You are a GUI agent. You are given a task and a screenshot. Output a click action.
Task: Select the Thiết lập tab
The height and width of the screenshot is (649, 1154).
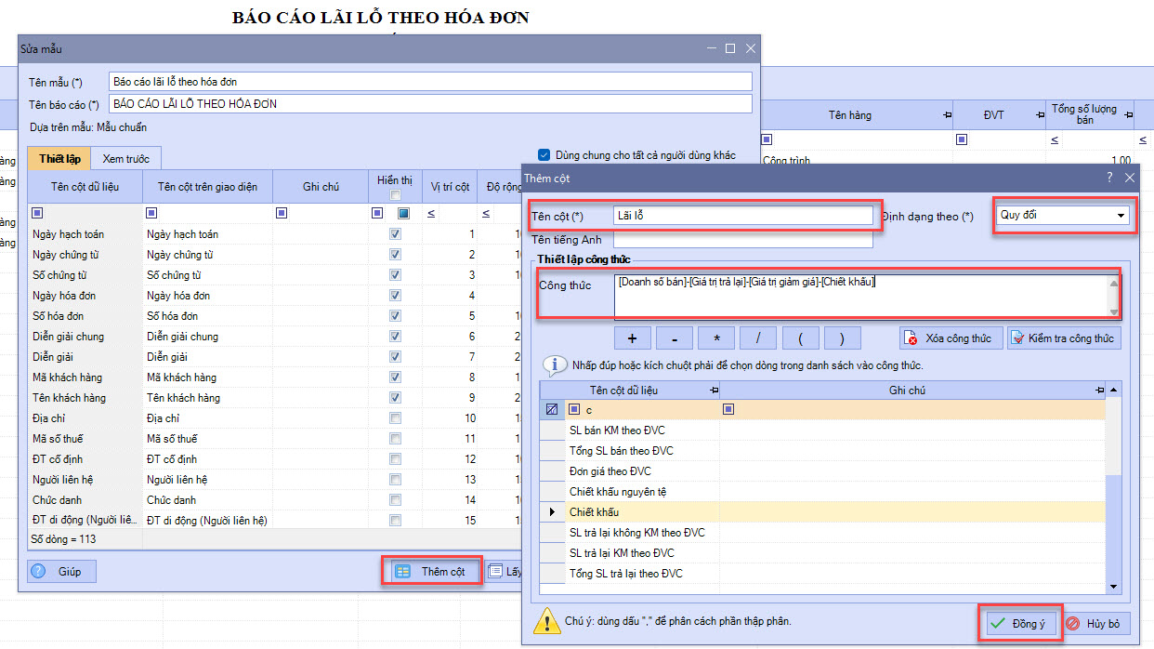pos(59,159)
